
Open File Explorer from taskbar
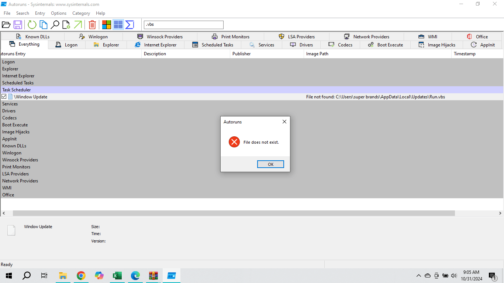pyautogui.click(x=63, y=276)
